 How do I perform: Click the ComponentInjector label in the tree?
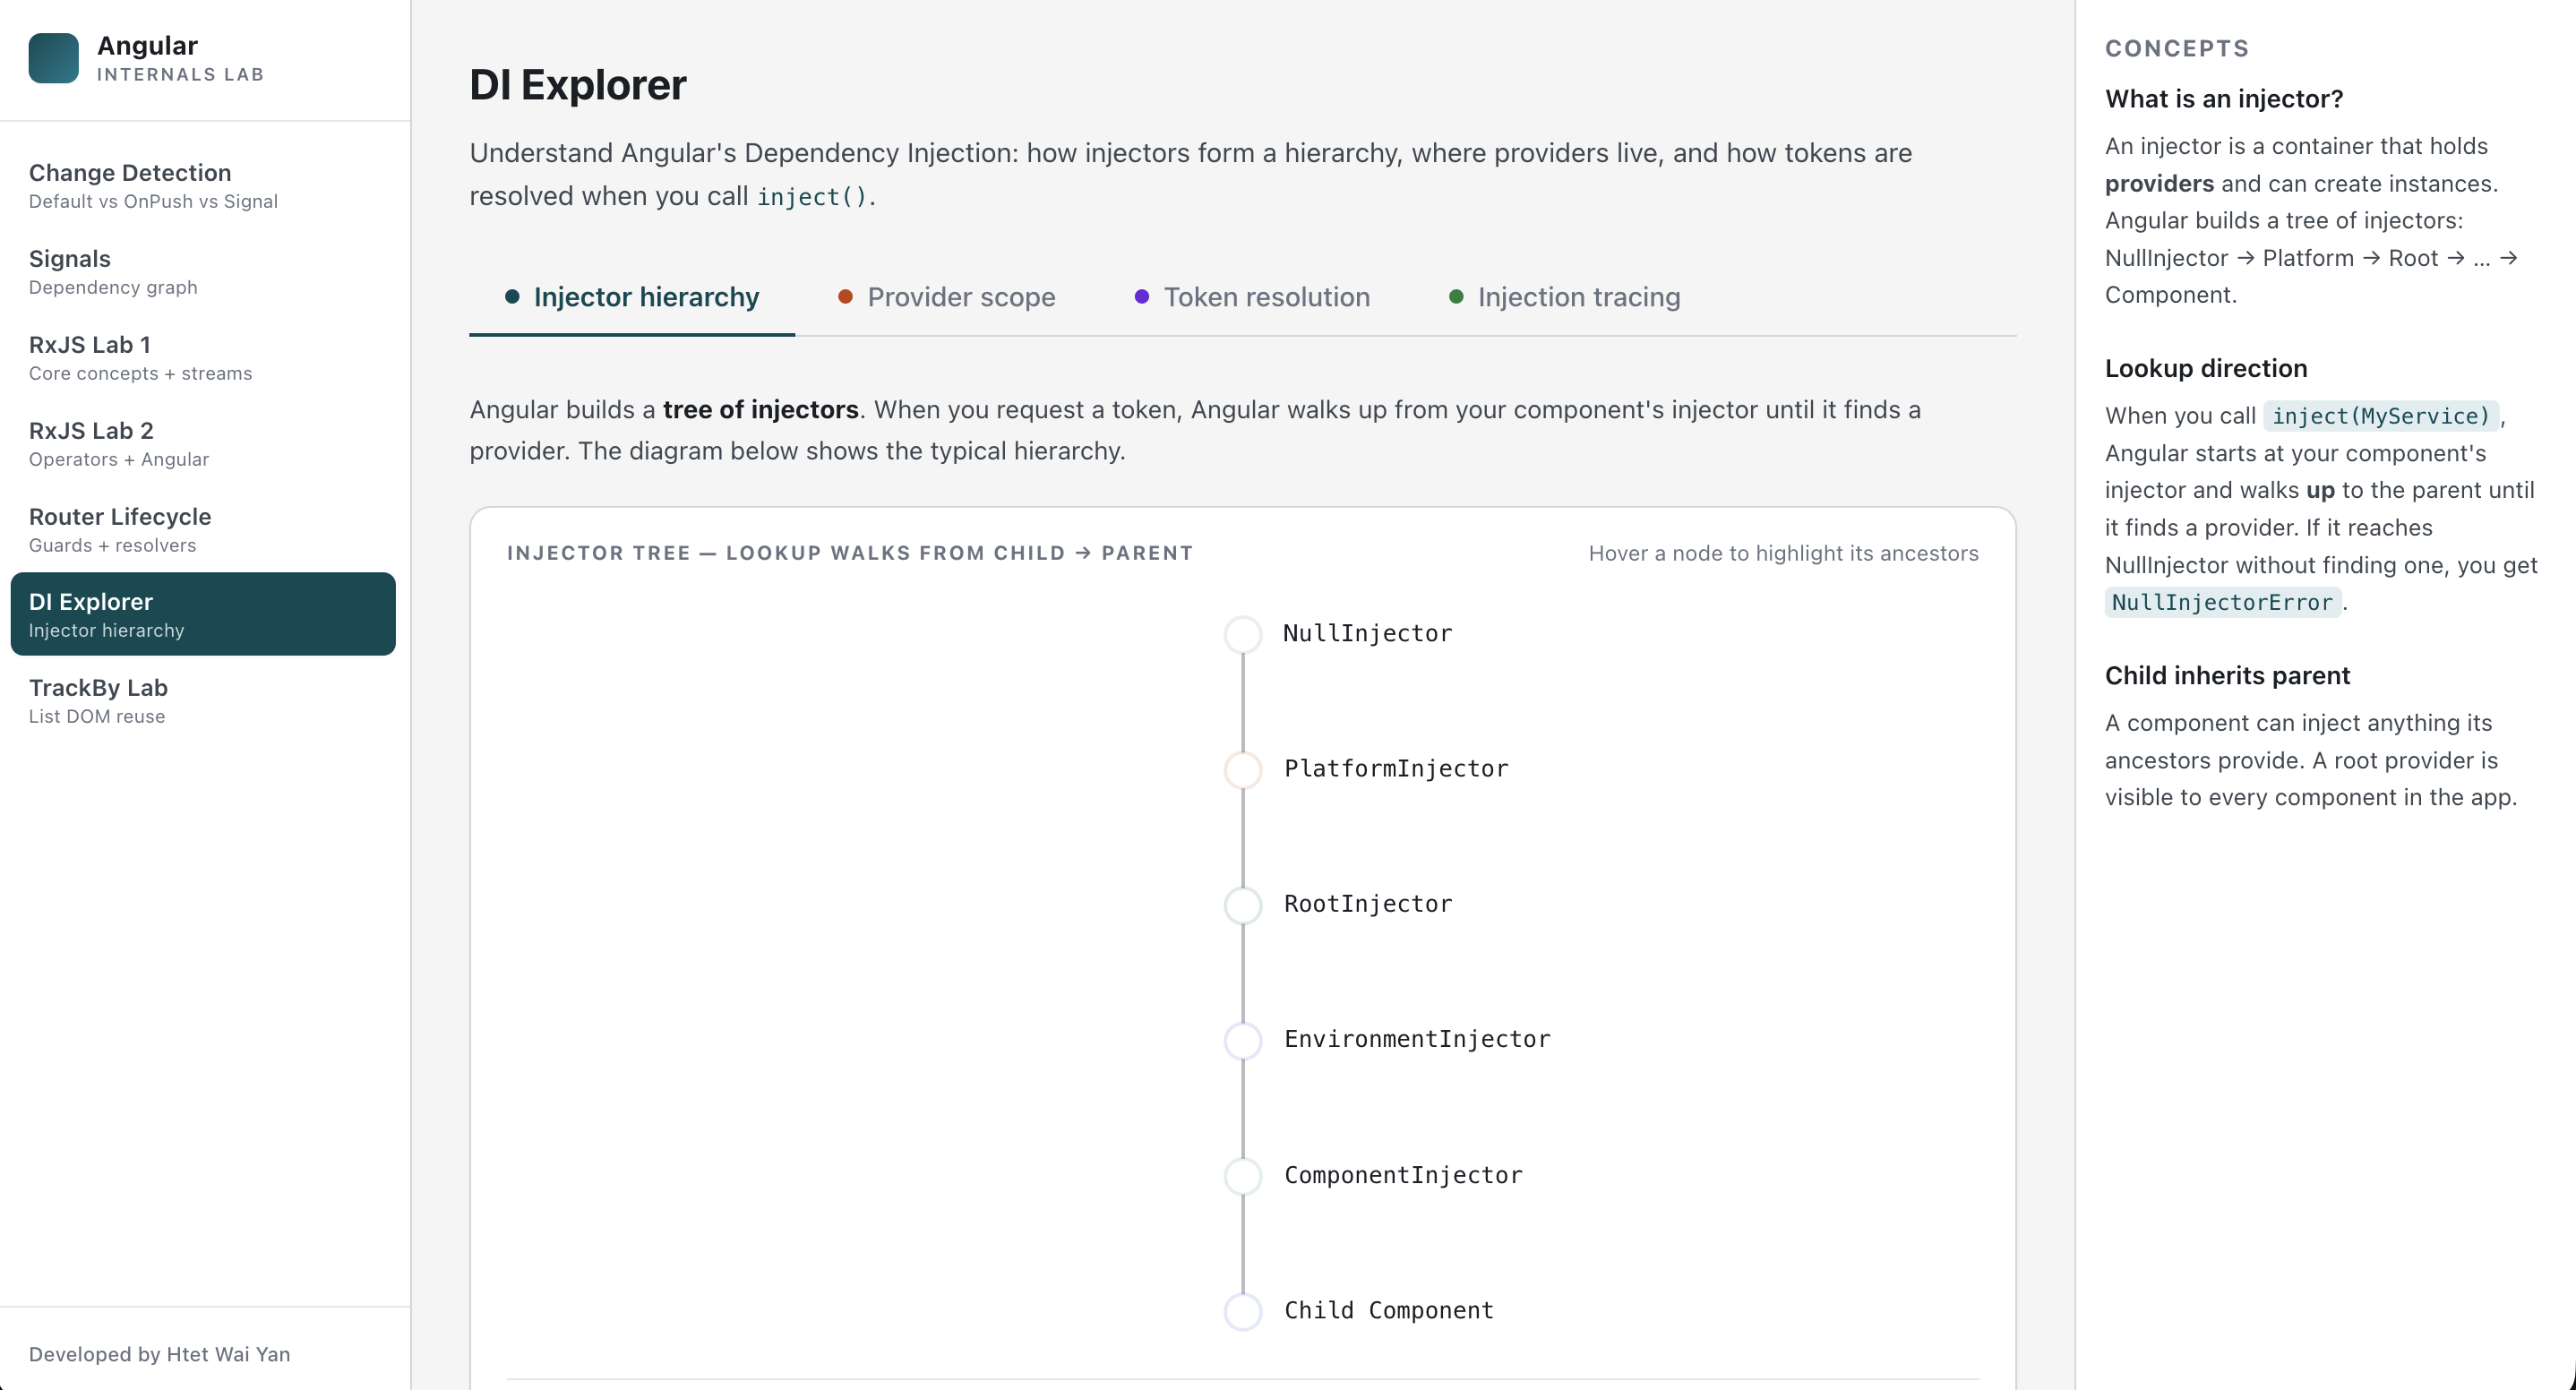click(1403, 1175)
